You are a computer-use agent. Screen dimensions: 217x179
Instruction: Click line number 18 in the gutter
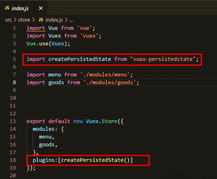(x=13, y=160)
